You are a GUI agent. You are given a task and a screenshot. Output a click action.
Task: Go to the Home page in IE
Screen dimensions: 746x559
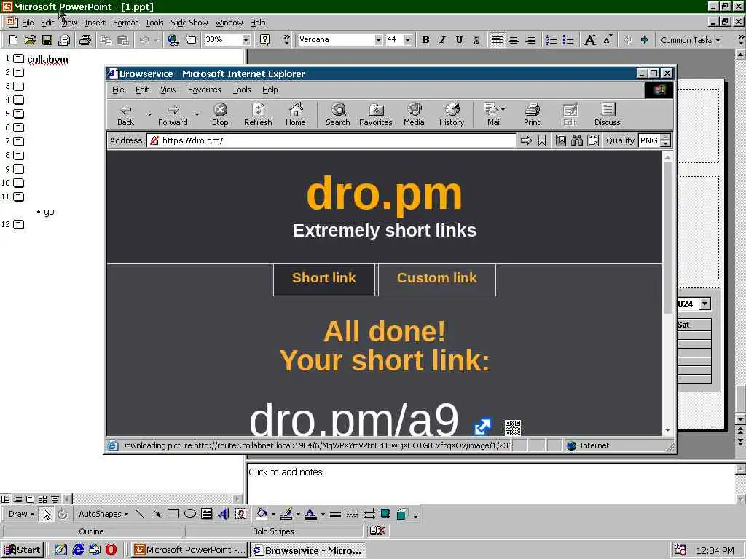click(296, 114)
